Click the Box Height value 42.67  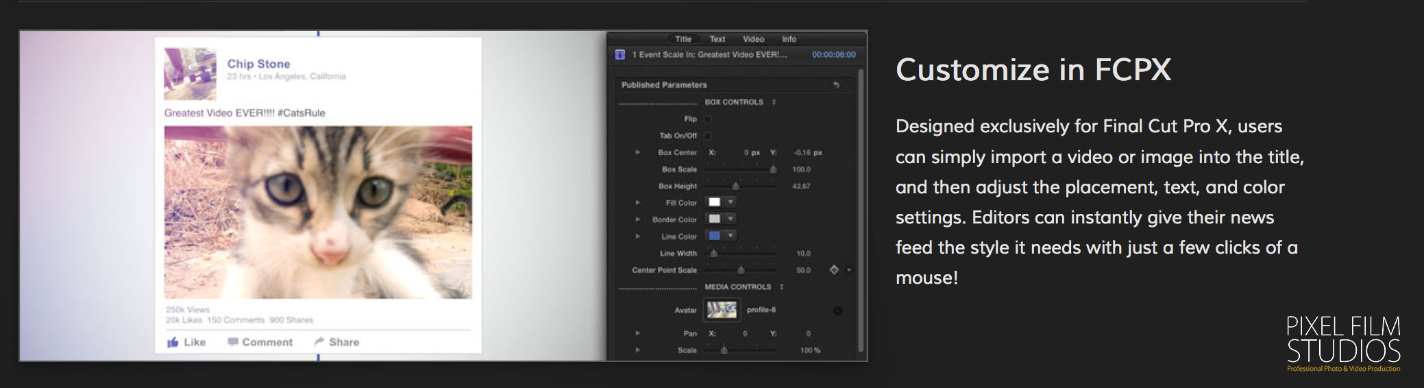[x=801, y=186]
